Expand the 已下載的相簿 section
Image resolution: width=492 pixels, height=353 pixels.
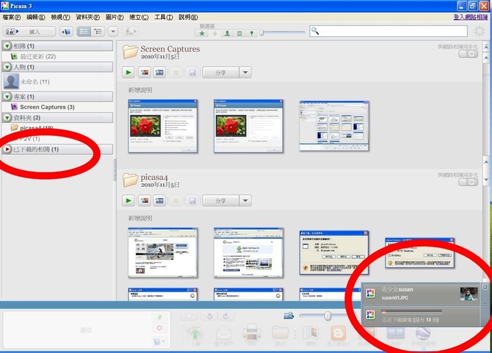tap(8, 149)
